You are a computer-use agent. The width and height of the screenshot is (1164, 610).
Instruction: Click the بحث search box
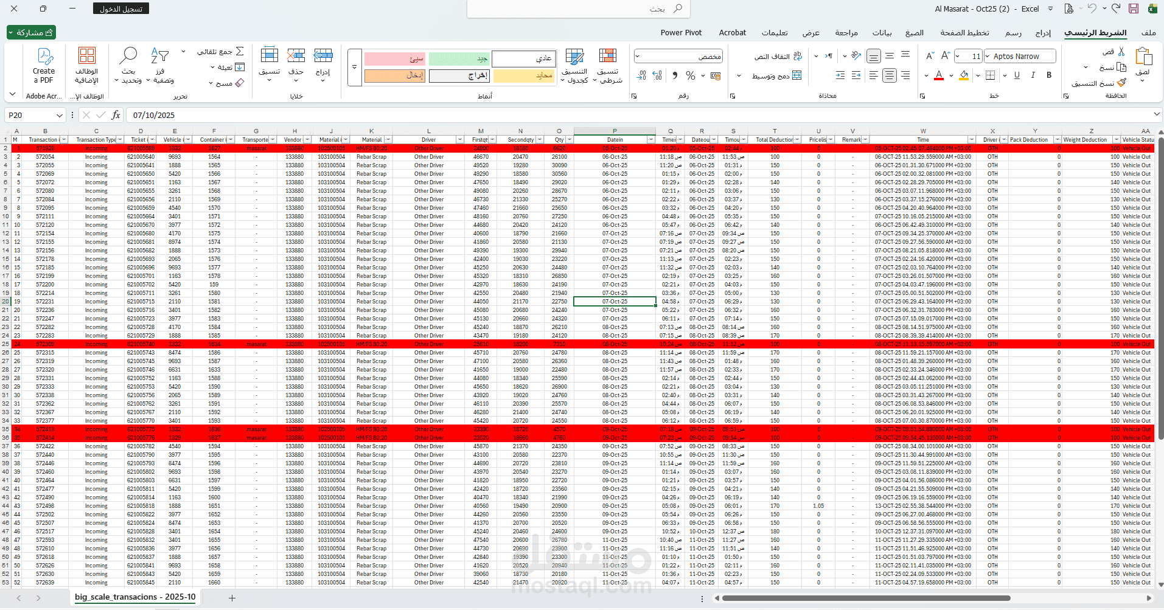click(x=579, y=9)
